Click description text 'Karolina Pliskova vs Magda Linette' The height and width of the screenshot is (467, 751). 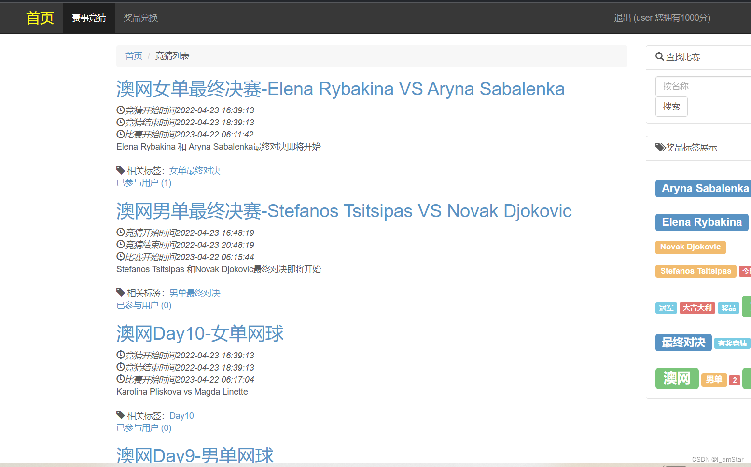tap(182, 392)
